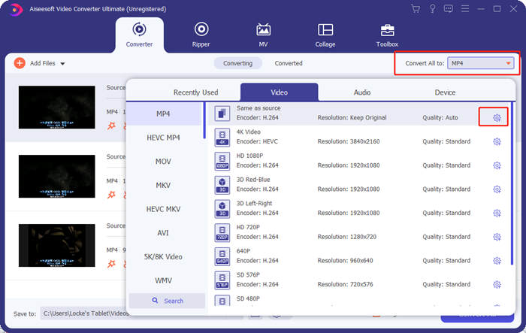Click the shopping cart purchase icon
This screenshot has width=526, height=333.
tap(416, 9)
